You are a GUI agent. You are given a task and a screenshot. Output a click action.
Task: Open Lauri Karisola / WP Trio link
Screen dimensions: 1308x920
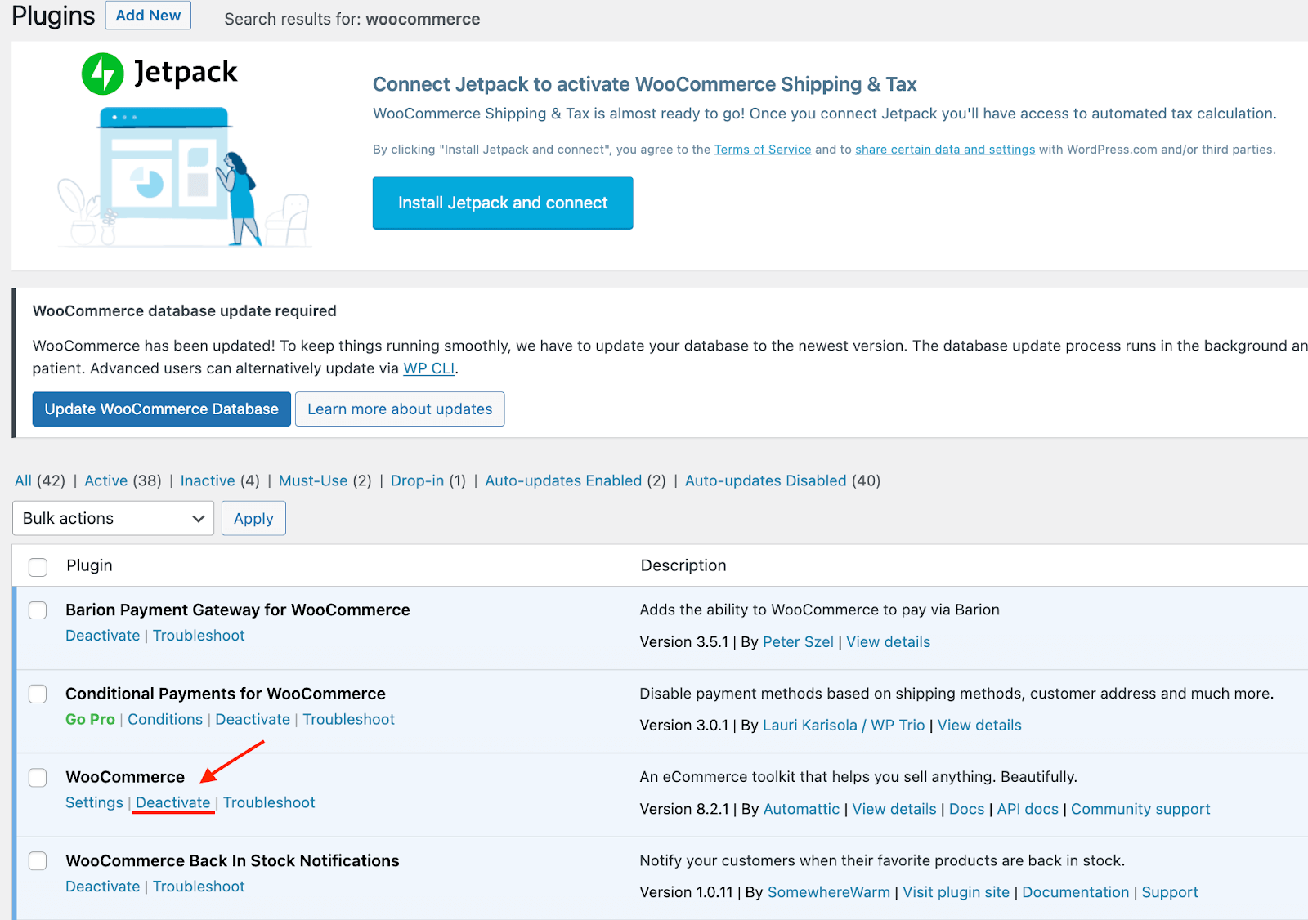[844, 726]
